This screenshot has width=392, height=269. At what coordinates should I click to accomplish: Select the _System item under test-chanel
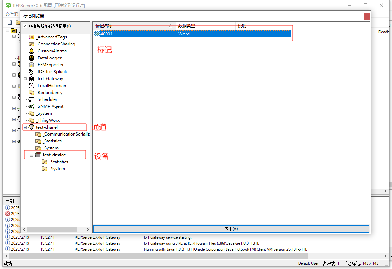coord(51,148)
